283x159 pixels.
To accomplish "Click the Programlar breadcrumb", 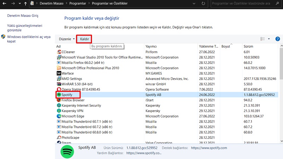I will point(77,4).
